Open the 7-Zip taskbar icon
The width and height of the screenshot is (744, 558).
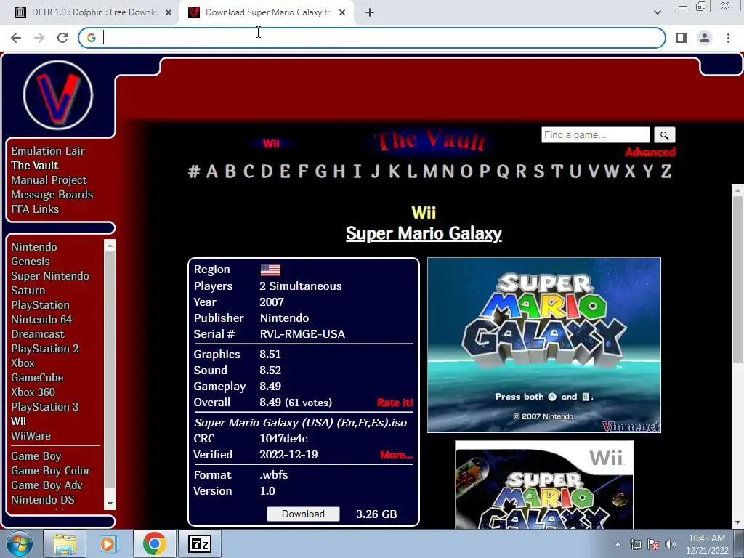199,543
